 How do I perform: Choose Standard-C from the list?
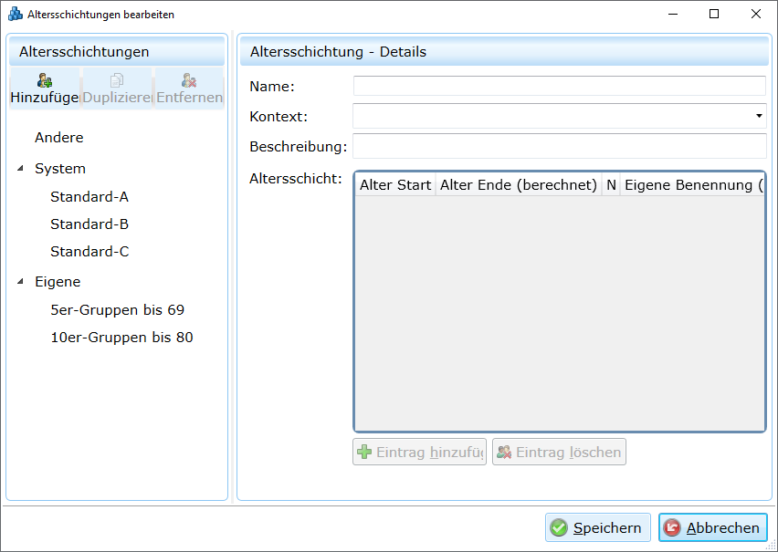coord(89,252)
